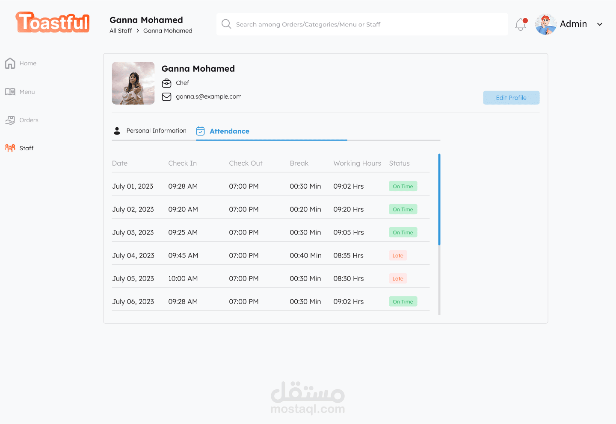Image resolution: width=616 pixels, height=424 pixels.
Task: Click the 00:20 Min break value
Action: [x=305, y=209]
